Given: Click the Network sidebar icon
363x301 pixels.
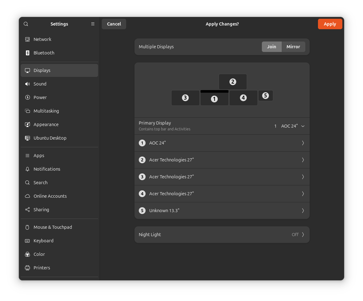Looking at the screenshot, I should (27, 39).
